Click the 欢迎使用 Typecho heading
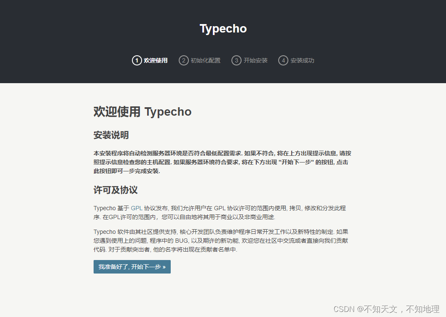446x317 pixels. coord(142,112)
